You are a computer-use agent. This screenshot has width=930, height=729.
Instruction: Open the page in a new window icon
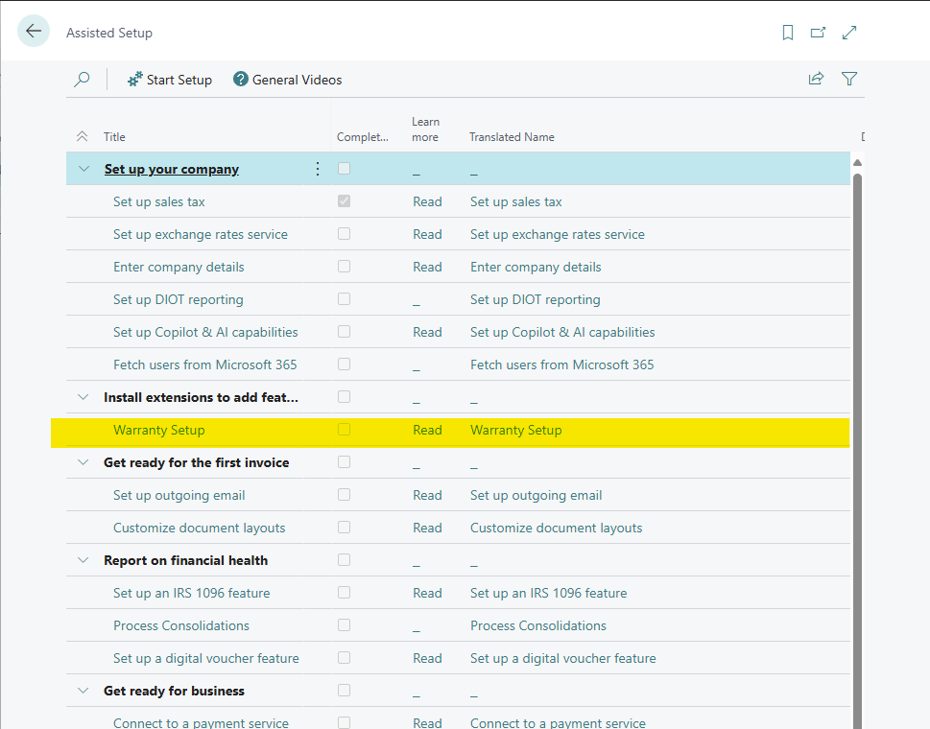(x=818, y=32)
